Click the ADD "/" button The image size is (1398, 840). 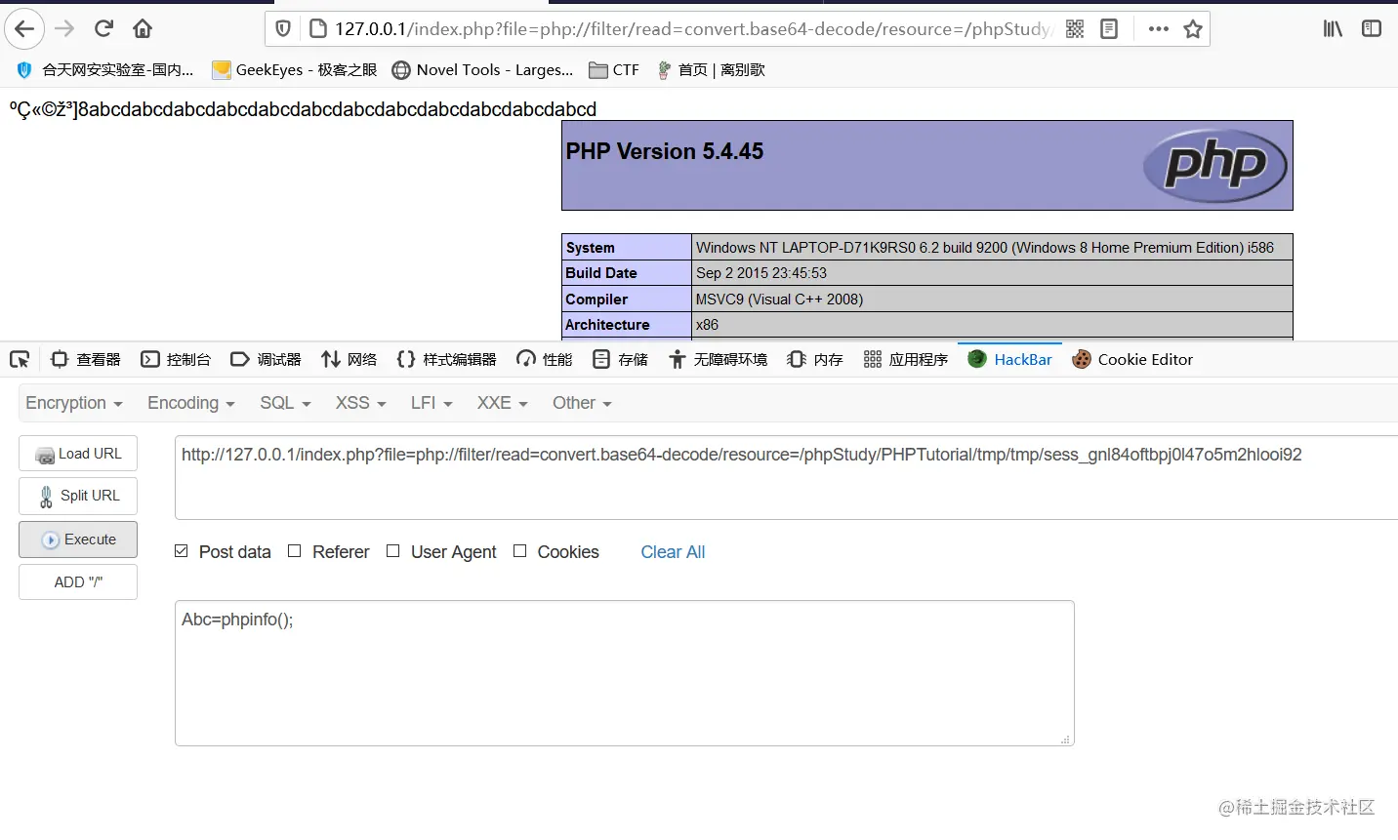(78, 582)
